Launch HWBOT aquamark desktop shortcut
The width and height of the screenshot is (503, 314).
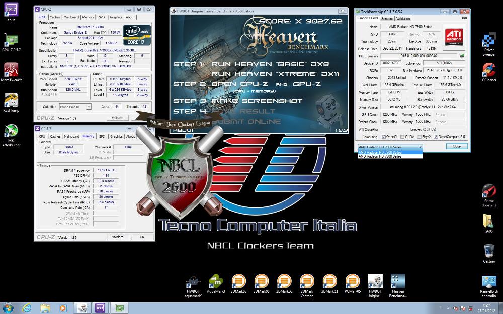[x=194, y=286]
